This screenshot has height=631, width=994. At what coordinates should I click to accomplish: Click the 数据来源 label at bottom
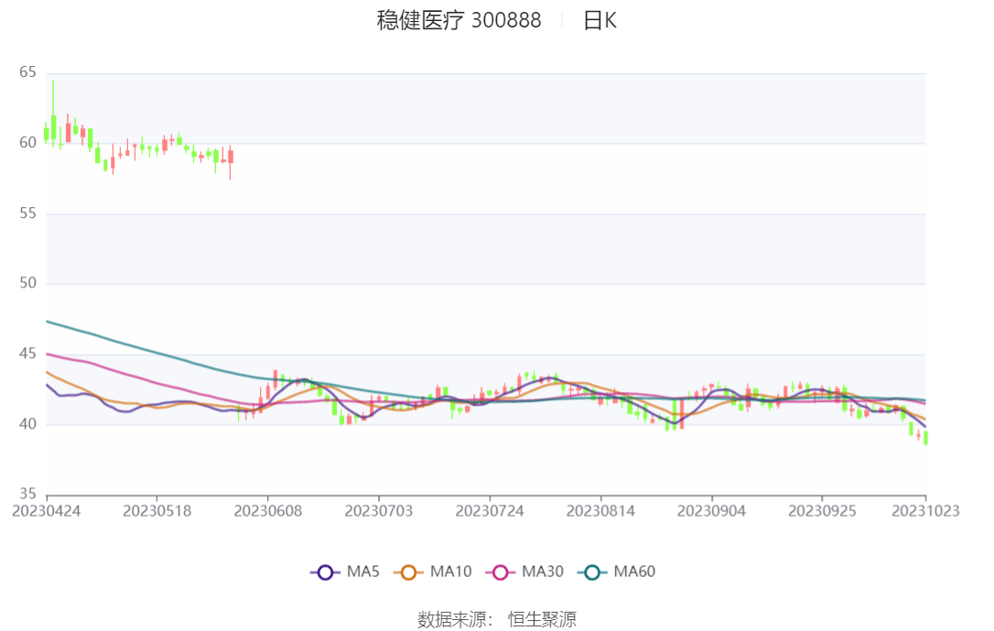tap(452, 620)
